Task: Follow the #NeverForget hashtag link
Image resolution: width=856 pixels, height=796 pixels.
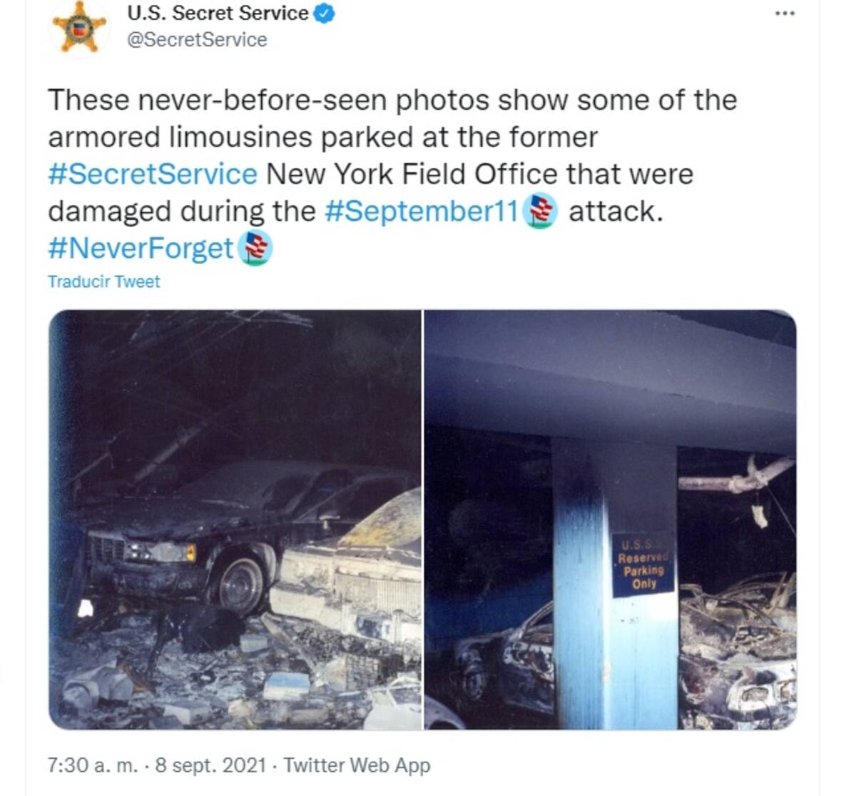Action: (x=141, y=248)
